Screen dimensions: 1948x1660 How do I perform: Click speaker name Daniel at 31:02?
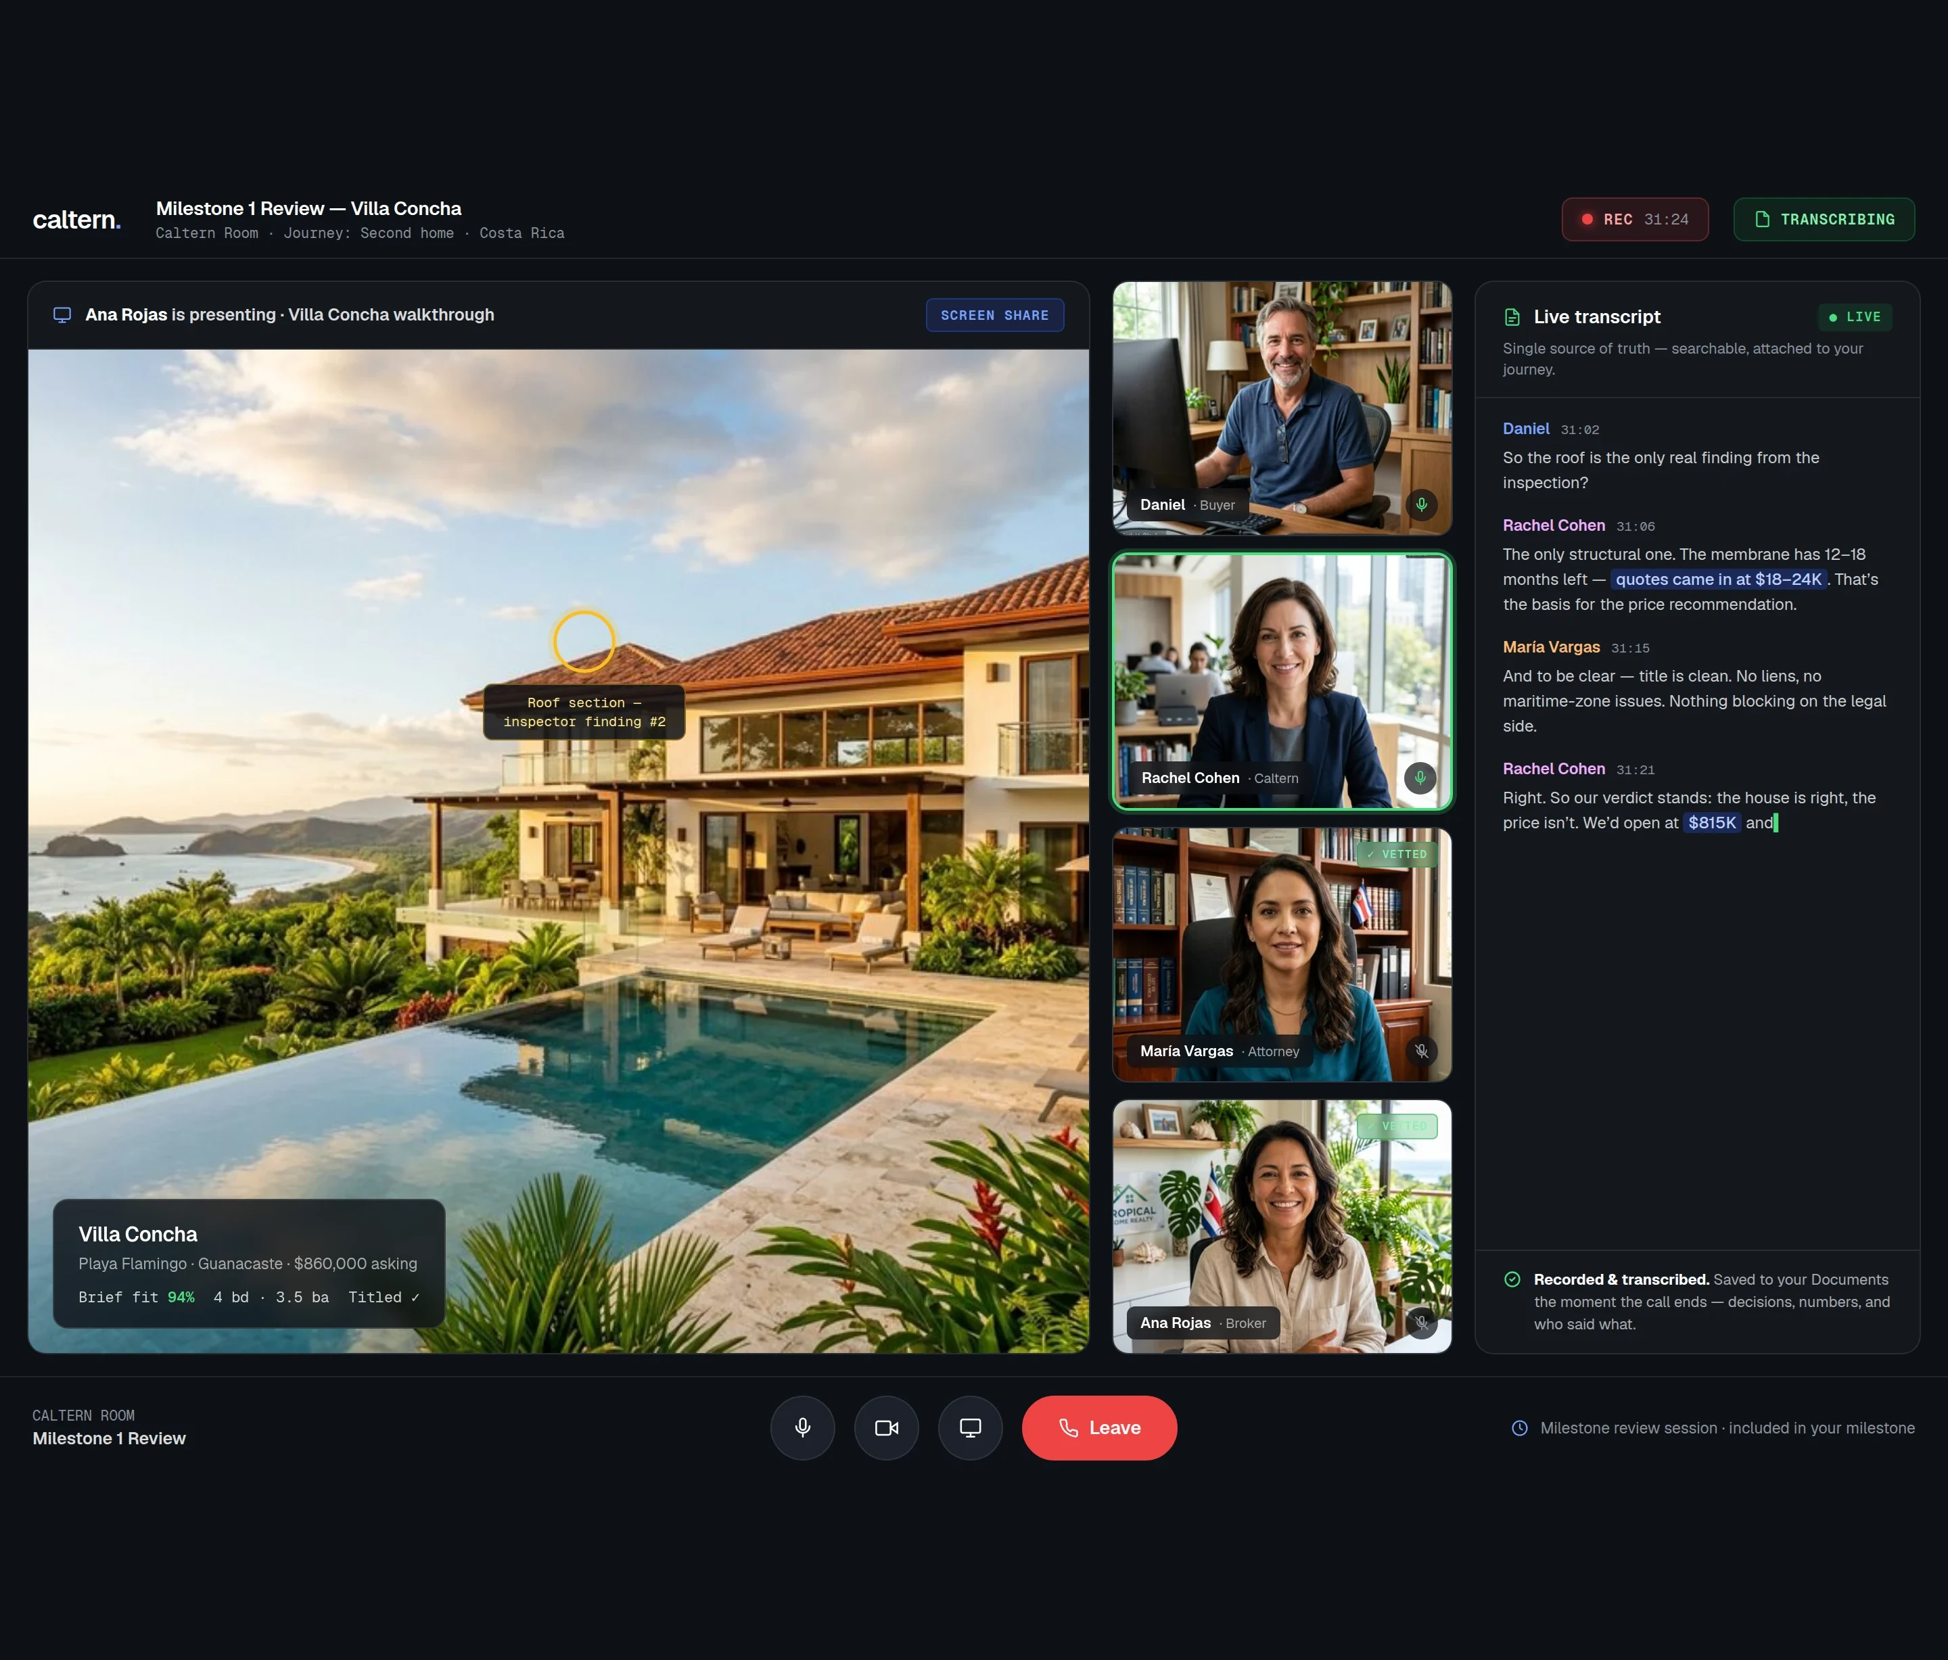pos(1526,429)
